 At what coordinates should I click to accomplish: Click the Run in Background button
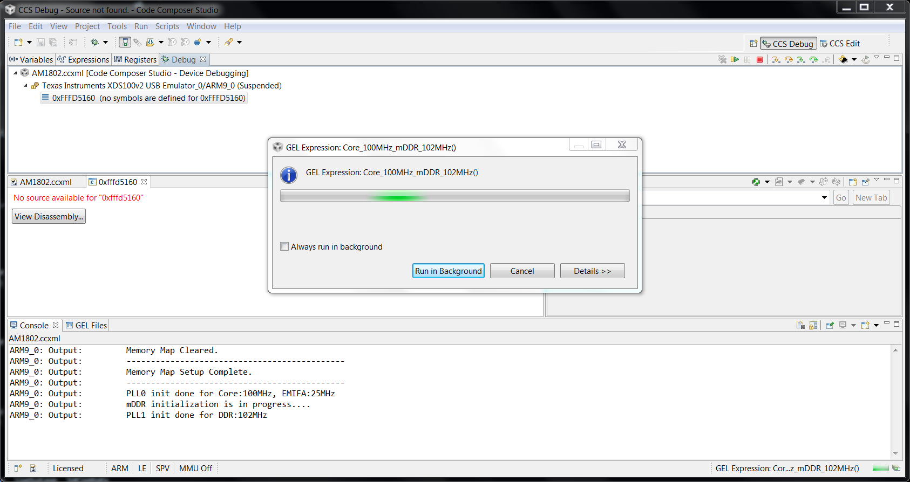[449, 271]
